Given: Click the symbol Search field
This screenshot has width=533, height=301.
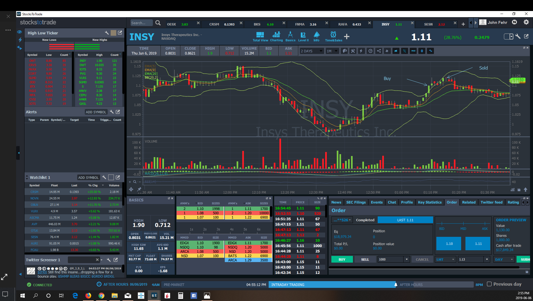Looking at the screenshot, I should (x=141, y=23).
